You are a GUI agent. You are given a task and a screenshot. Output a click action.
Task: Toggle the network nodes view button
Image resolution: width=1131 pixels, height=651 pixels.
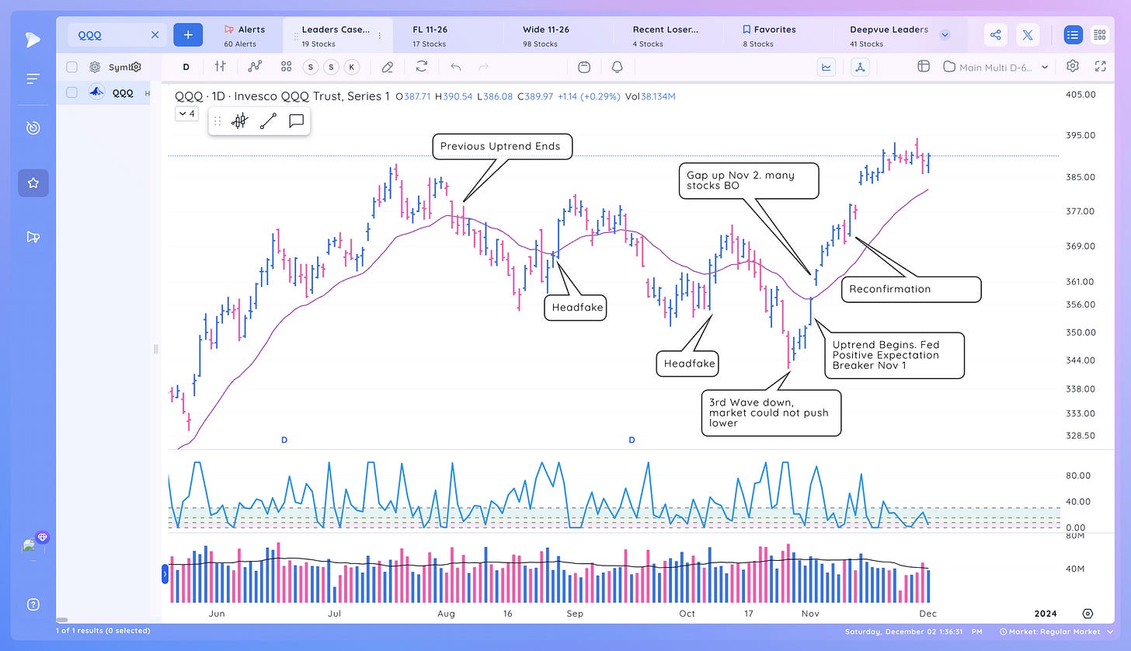click(x=860, y=67)
